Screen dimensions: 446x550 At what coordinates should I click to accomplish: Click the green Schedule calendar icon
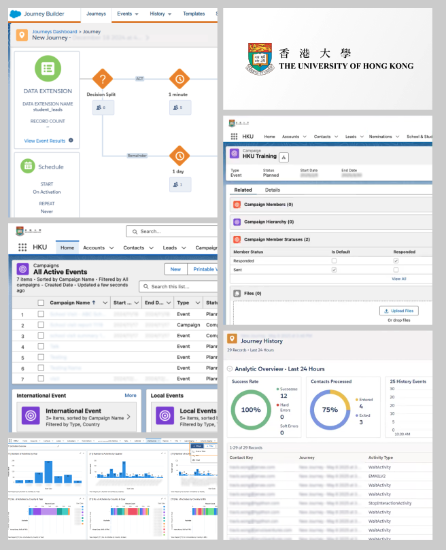tap(28, 167)
